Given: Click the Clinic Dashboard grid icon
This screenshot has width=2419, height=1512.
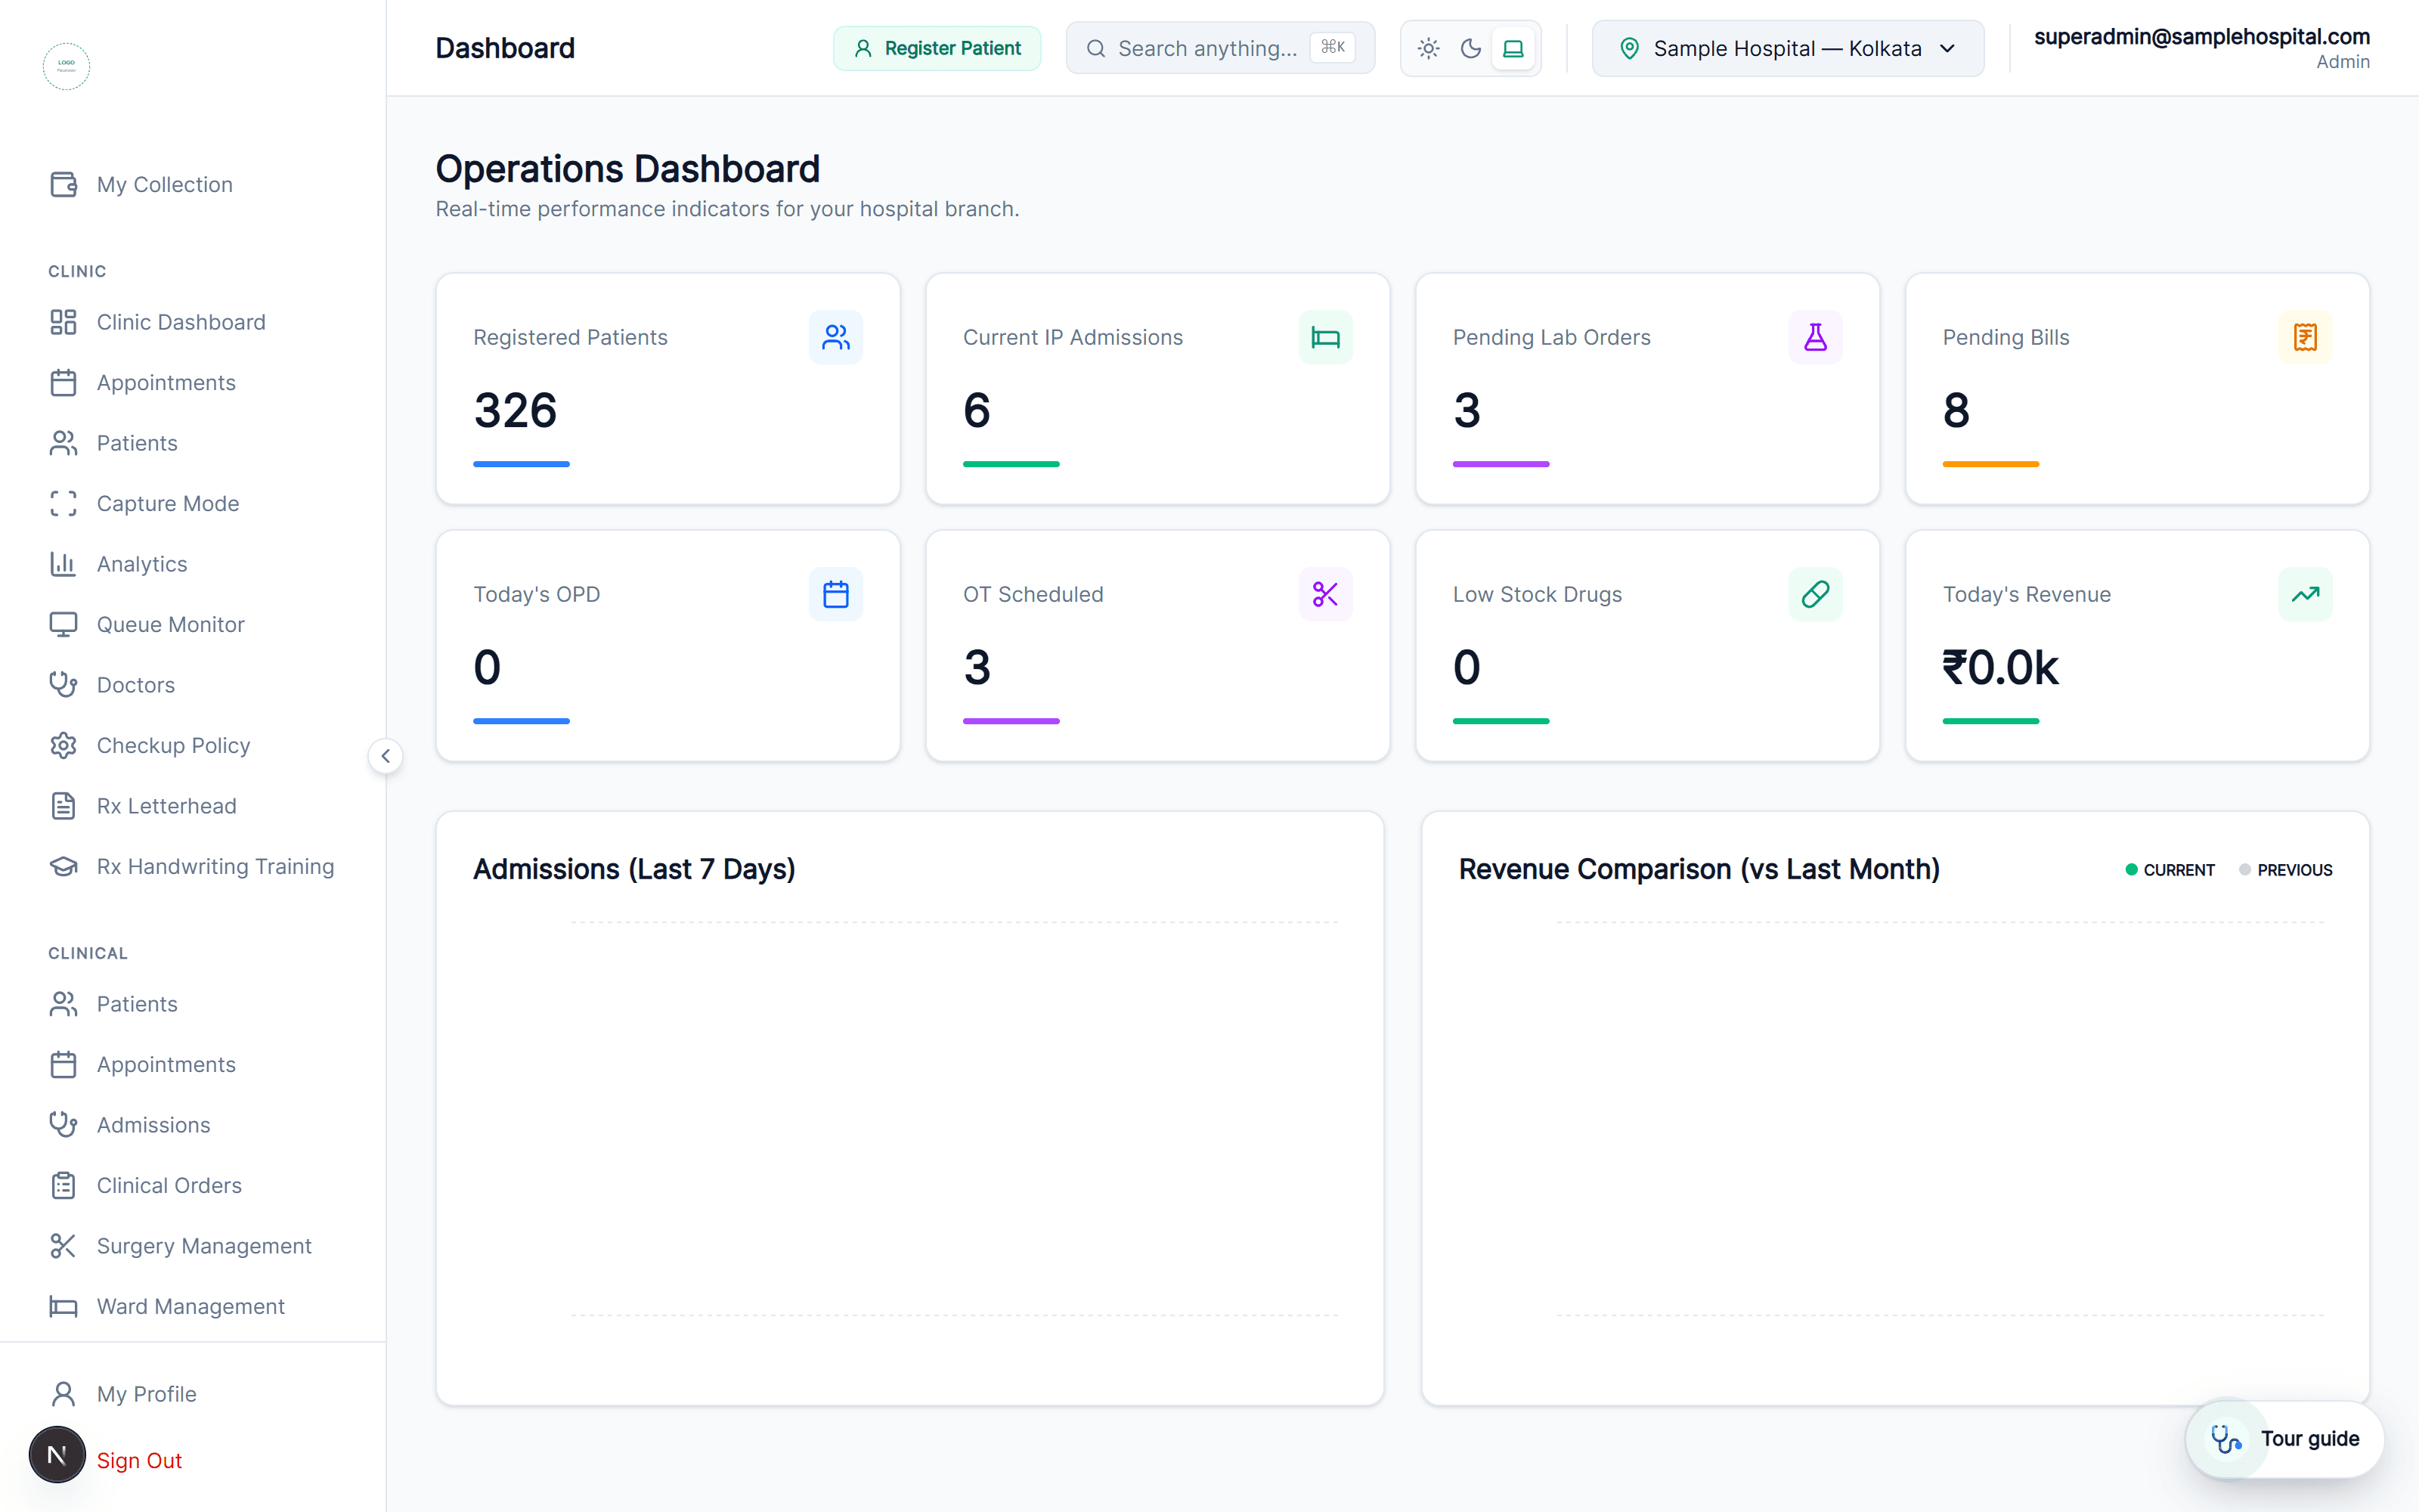Looking at the screenshot, I should tap(64, 322).
